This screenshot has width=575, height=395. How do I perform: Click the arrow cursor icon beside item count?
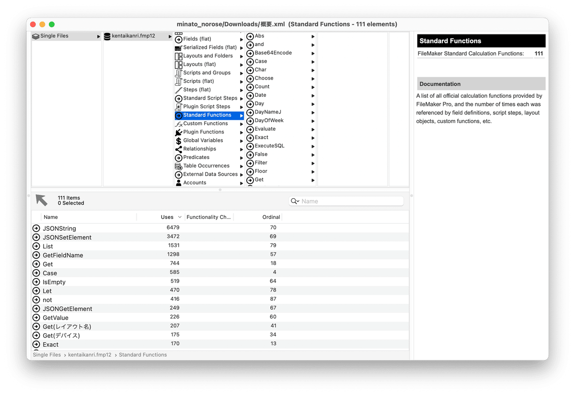[41, 200]
